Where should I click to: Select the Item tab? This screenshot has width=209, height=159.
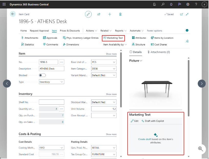[54, 31]
